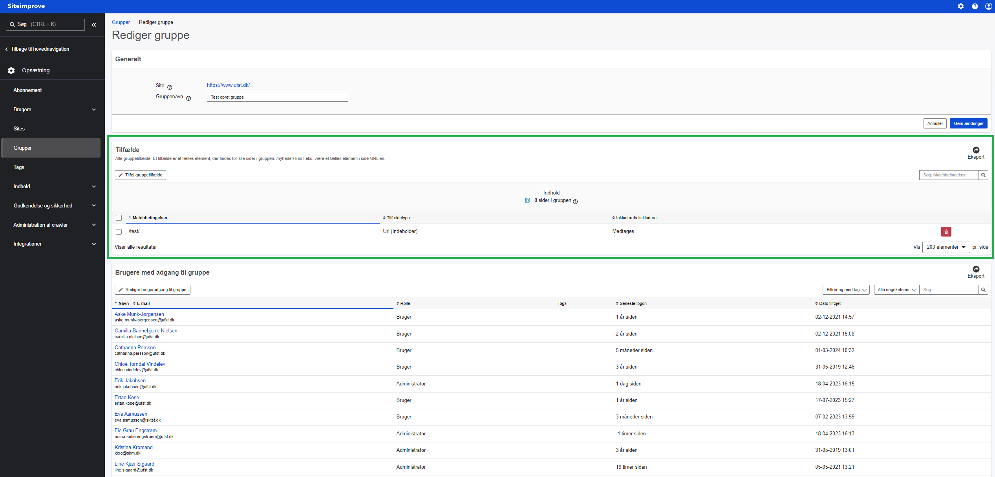This screenshot has width=995, height=477.
Task: Tick the select-all checkbox in Matchbetingelser header
Action: coord(119,218)
